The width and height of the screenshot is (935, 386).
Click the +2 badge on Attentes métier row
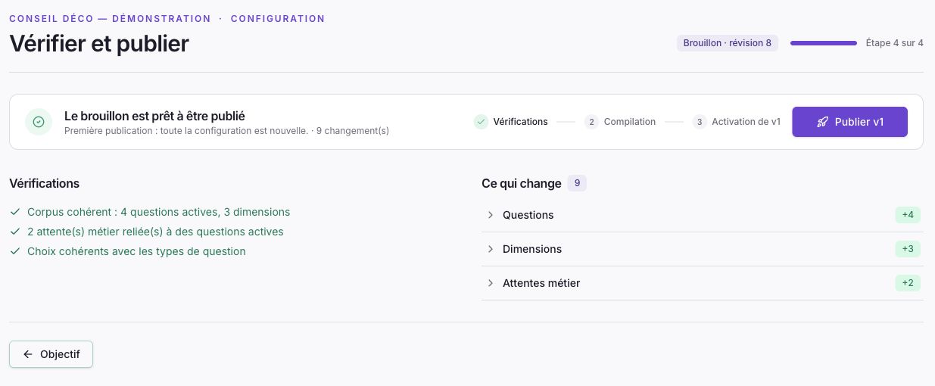908,283
